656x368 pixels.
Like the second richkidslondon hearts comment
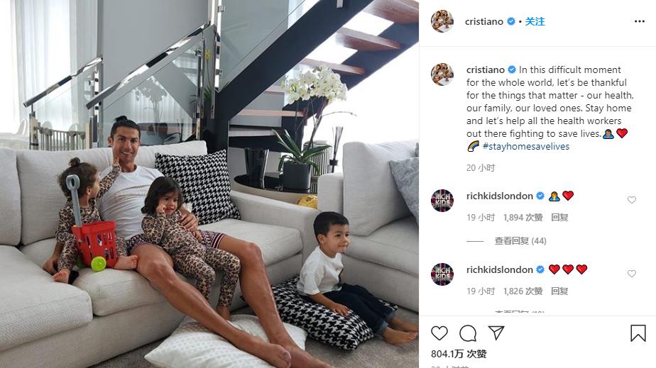click(x=632, y=274)
